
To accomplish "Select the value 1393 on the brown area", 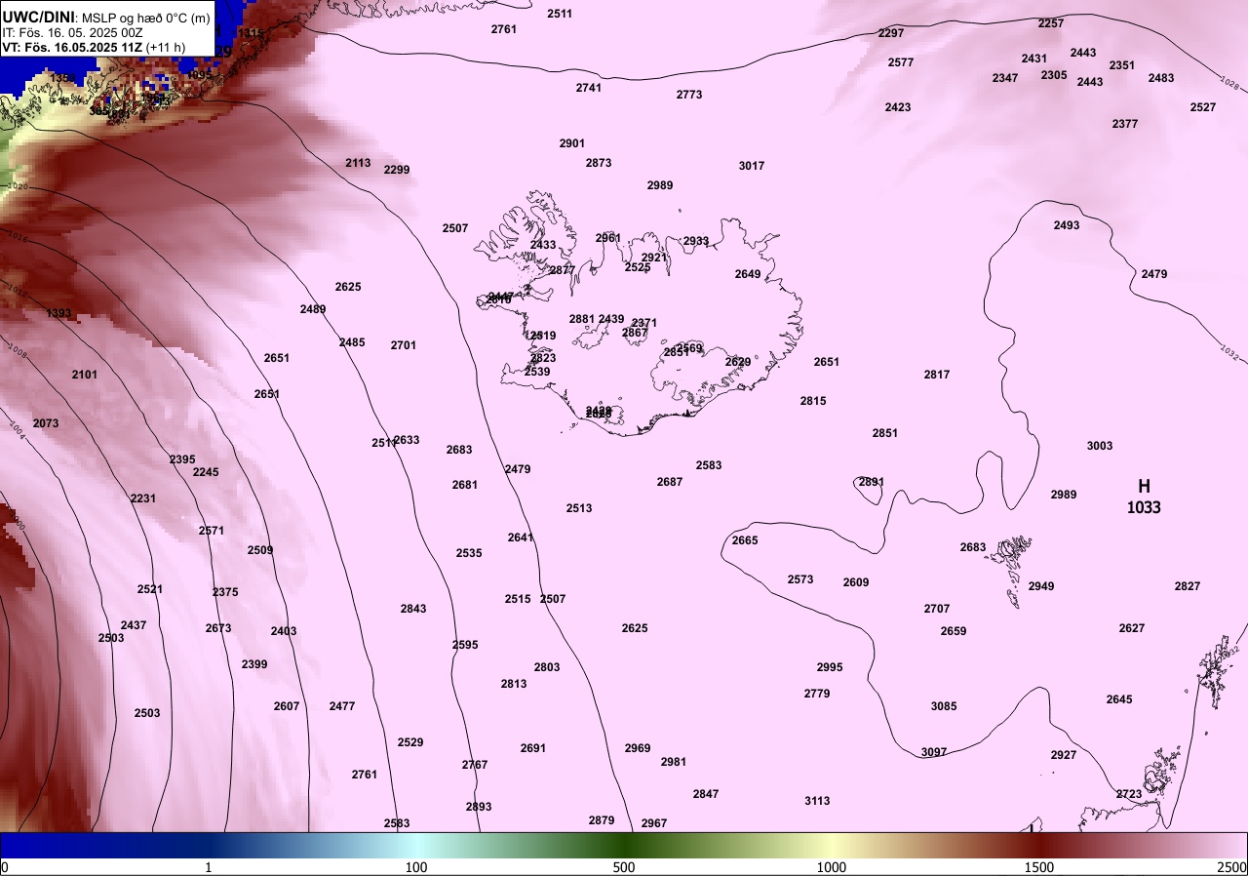I will [x=59, y=313].
